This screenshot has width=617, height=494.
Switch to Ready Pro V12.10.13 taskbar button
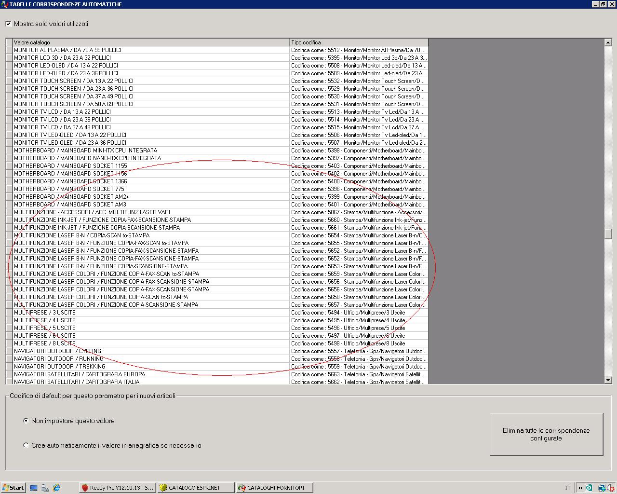click(x=118, y=488)
